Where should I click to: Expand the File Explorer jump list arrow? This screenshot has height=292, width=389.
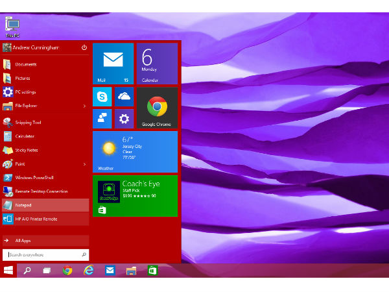[x=84, y=106]
